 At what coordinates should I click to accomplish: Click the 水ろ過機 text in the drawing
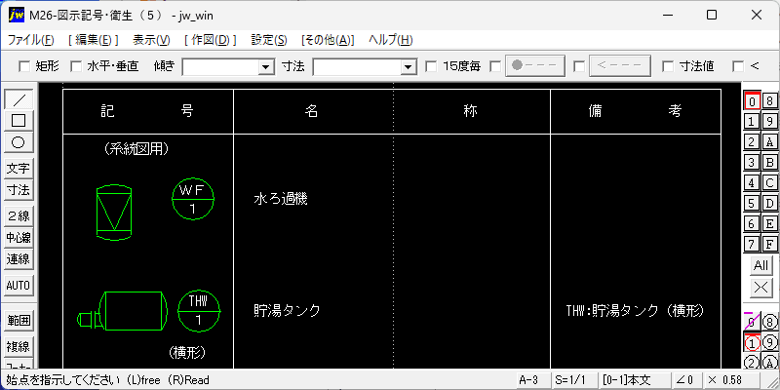281,200
